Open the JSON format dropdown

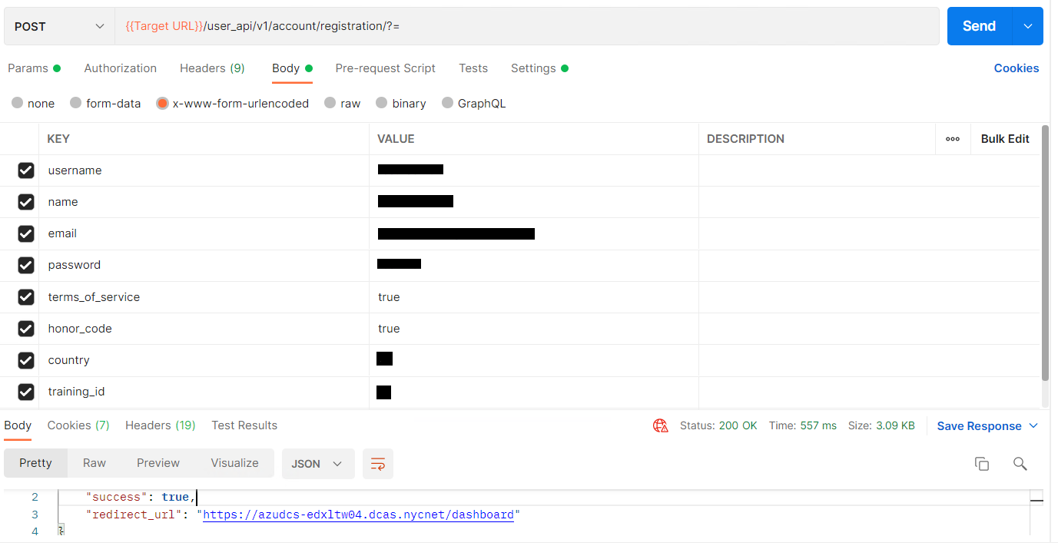(318, 464)
